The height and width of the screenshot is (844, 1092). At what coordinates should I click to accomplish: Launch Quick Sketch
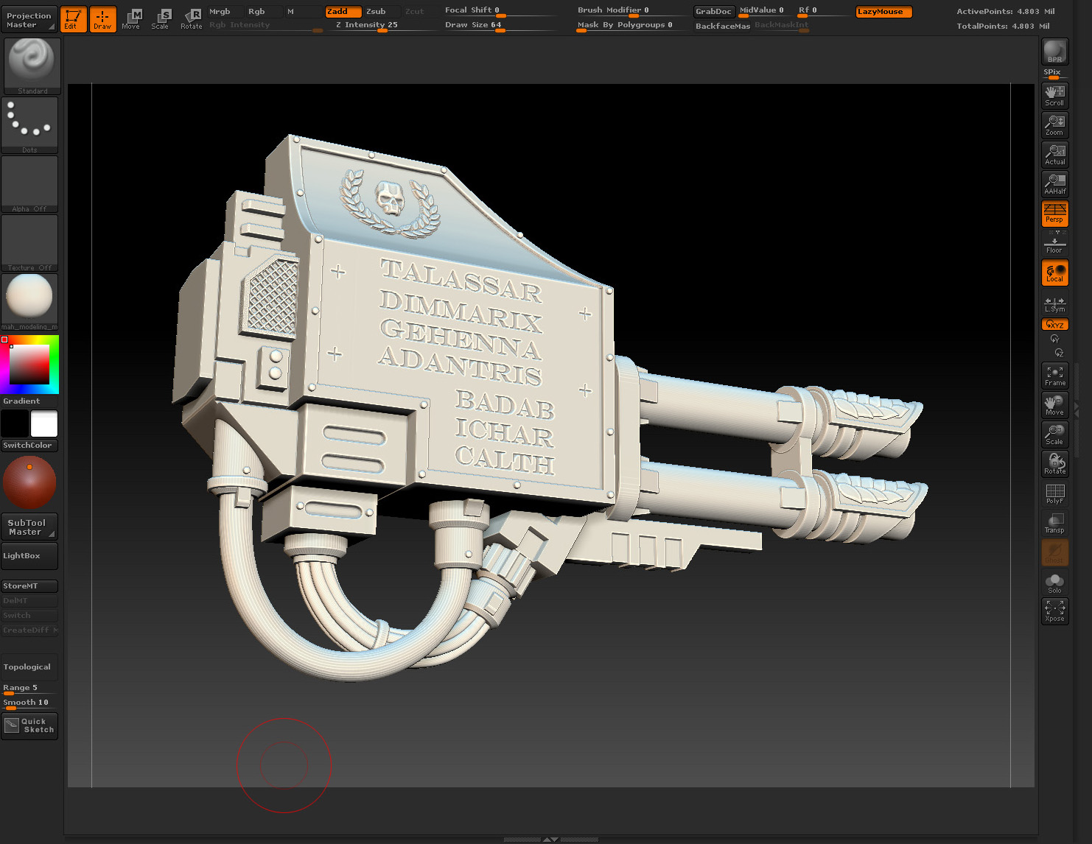pos(29,725)
